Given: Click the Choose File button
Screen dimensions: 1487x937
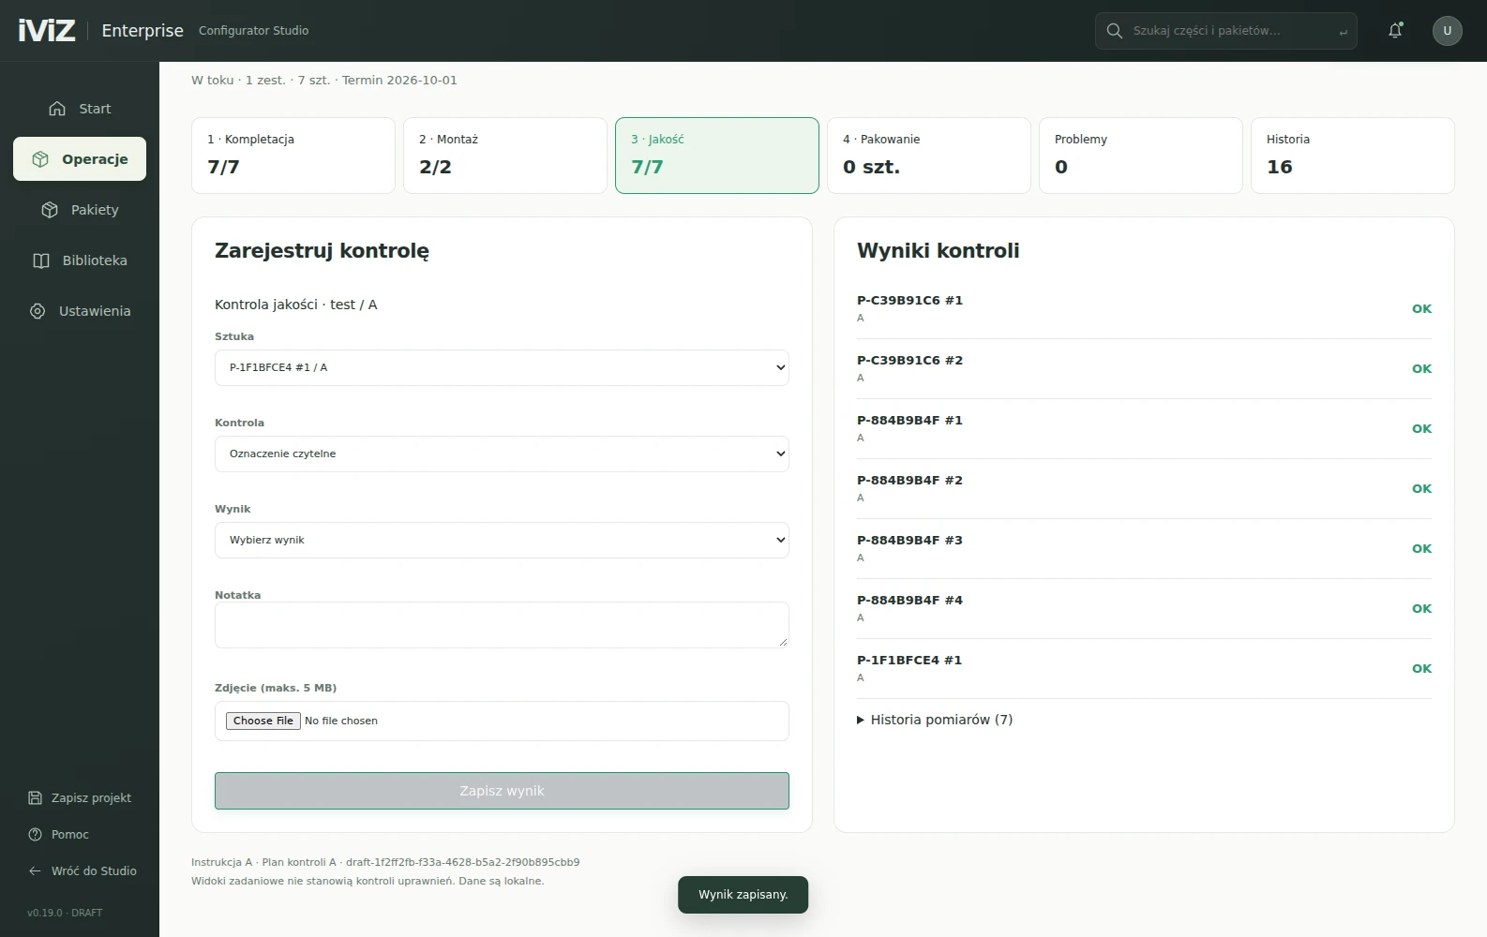Looking at the screenshot, I should click(263, 721).
